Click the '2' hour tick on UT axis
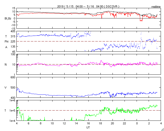Screen dimensions: 164x131 (149, 123)
